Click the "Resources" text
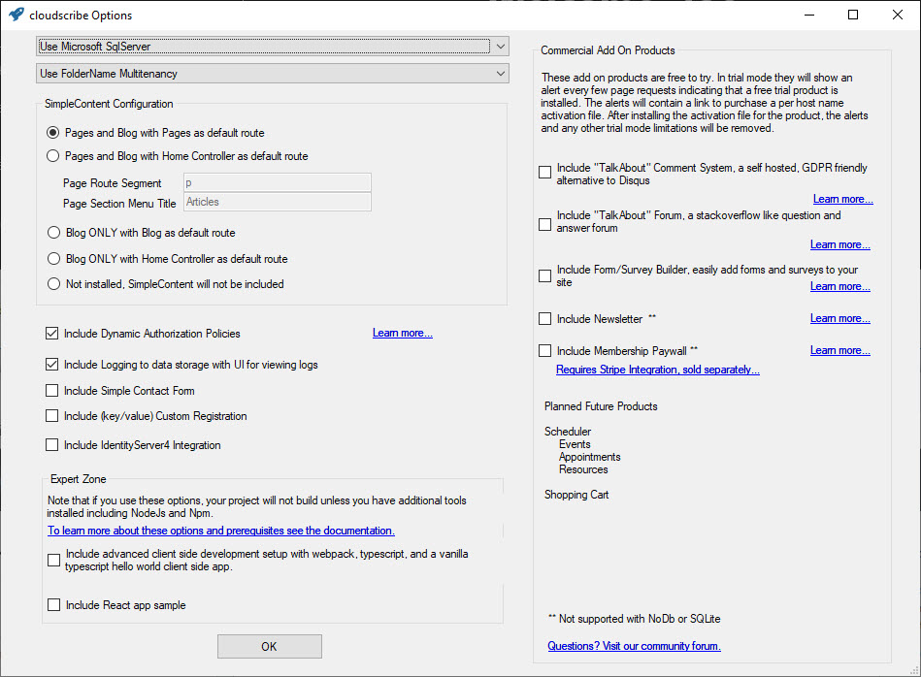 pos(583,469)
